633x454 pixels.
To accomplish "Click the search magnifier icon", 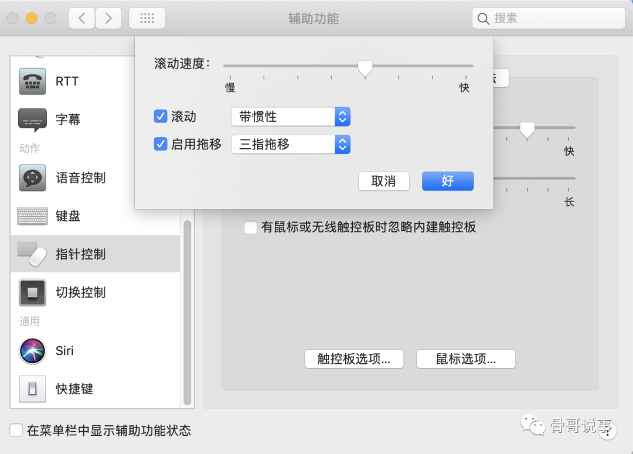I will pos(483,19).
